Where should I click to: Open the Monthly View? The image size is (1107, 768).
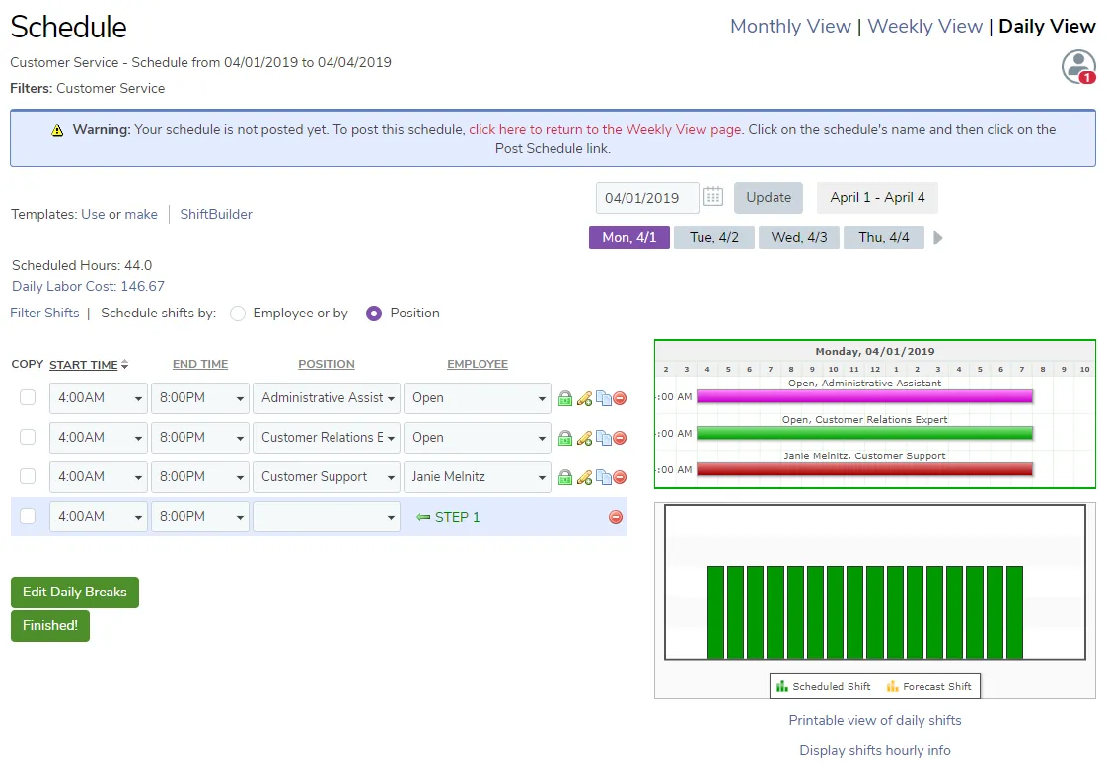pyautogui.click(x=790, y=26)
